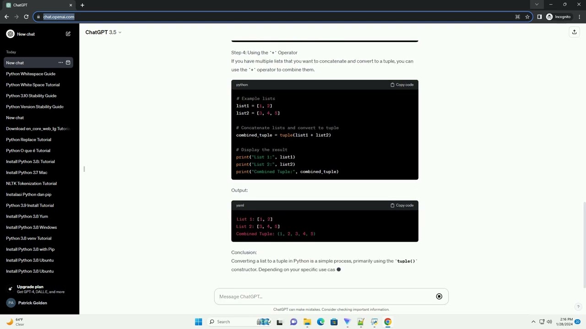Open the Windows Start menu
The image size is (586, 329).
point(198,322)
